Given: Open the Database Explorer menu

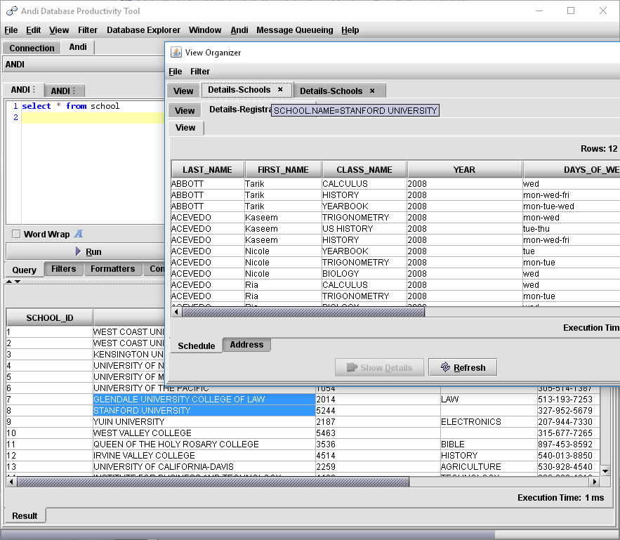Looking at the screenshot, I should click(x=143, y=30).
